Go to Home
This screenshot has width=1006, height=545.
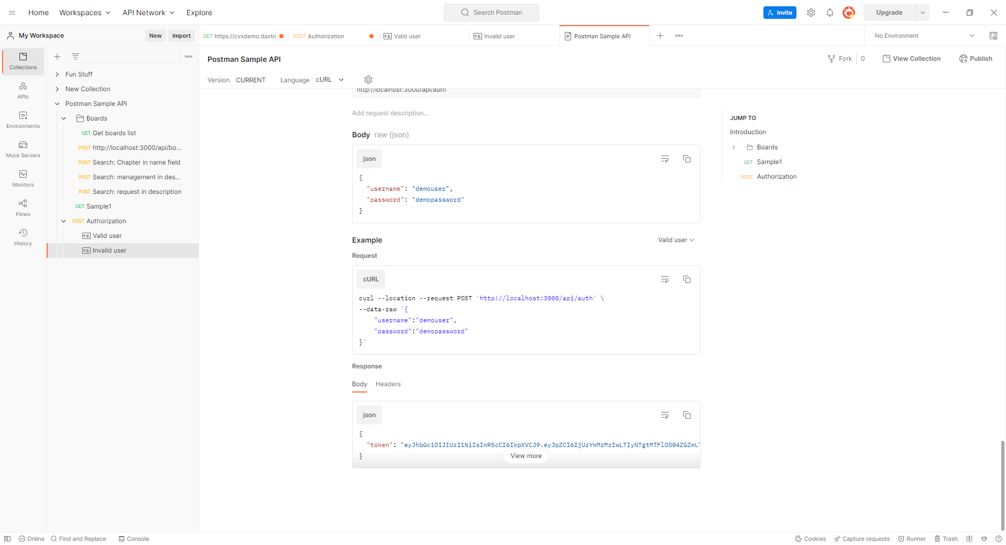38,13
